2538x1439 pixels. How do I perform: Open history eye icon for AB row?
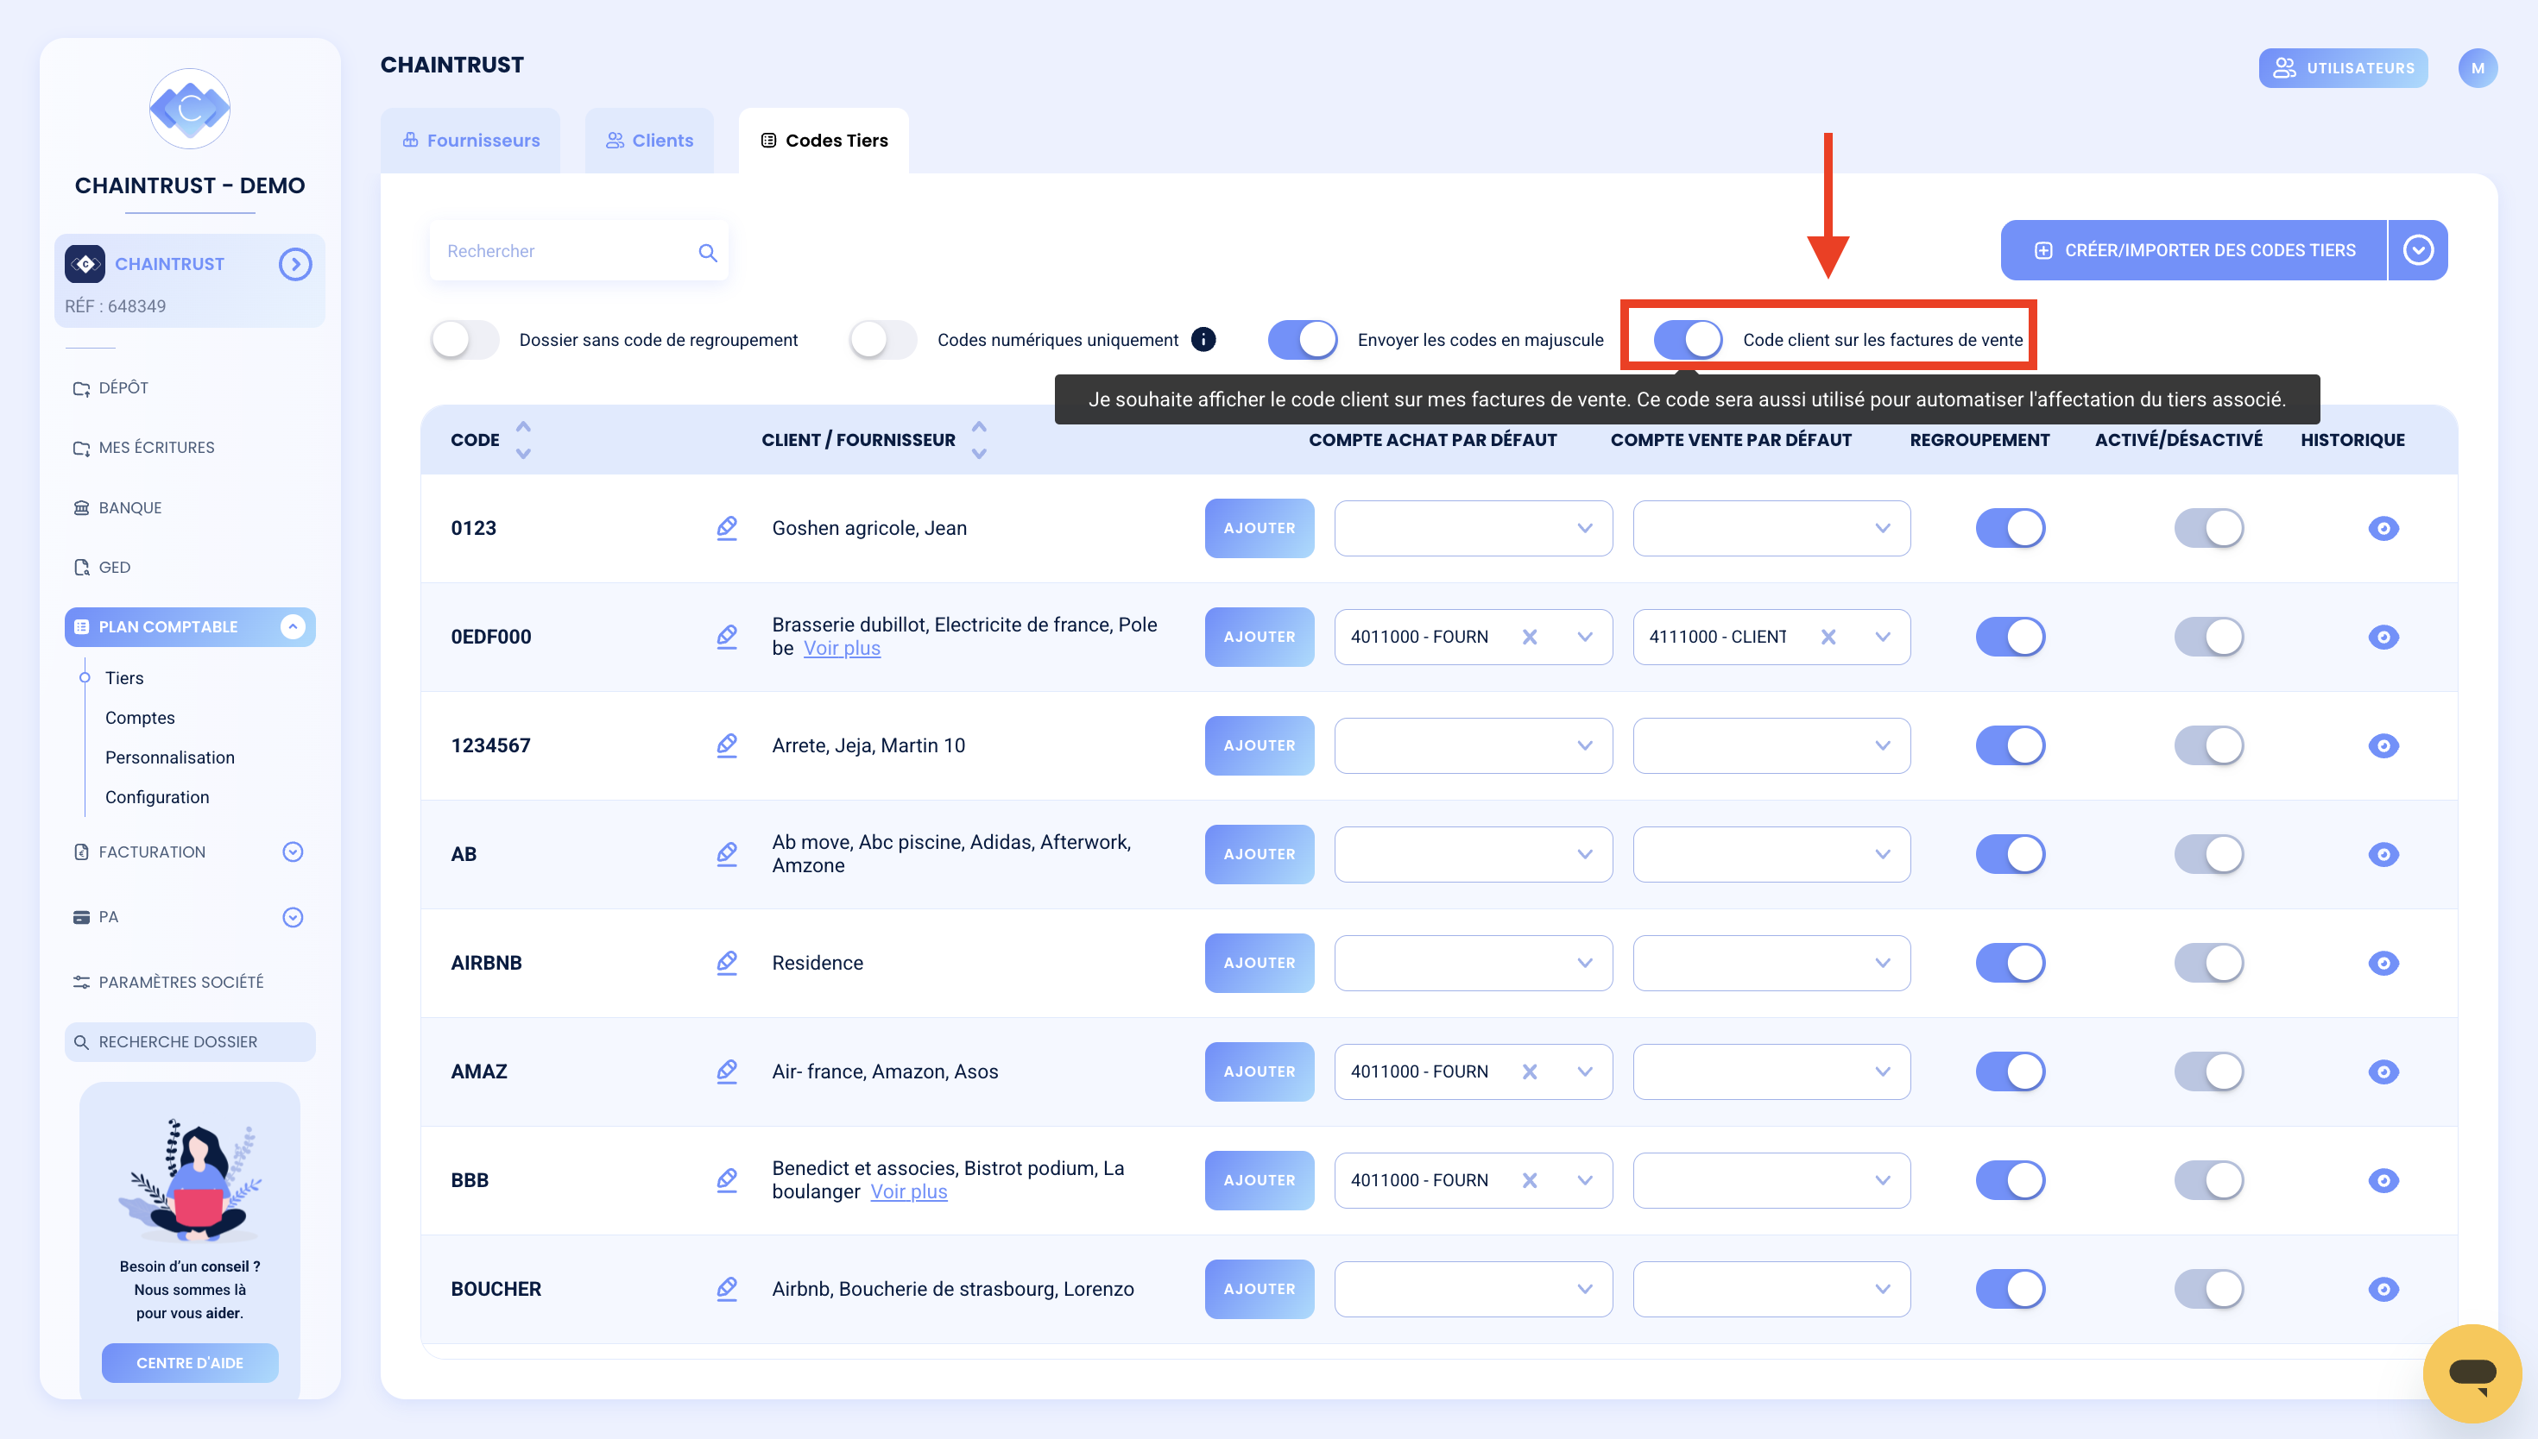tap(2383, 854)
